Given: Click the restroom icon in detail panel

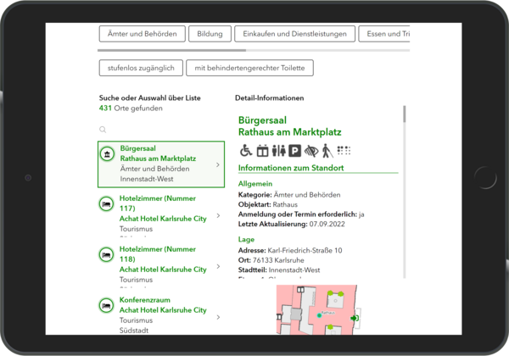Looking at the screenshot, I should pos(278,151).
